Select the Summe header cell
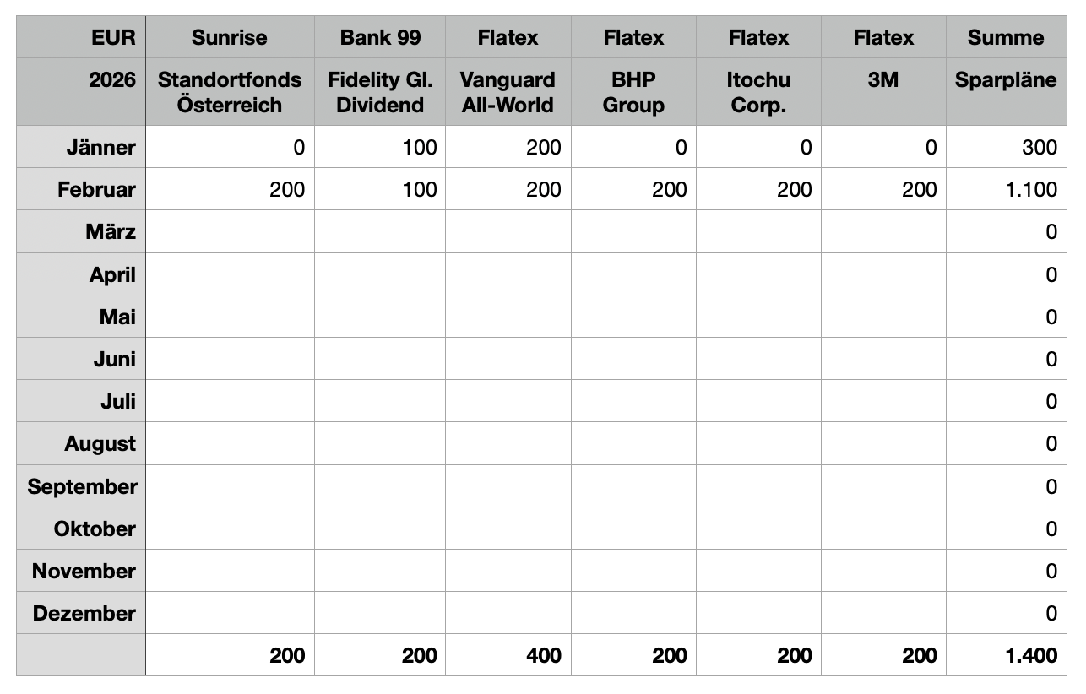 pyautogui.click(x=1006, y=37)
